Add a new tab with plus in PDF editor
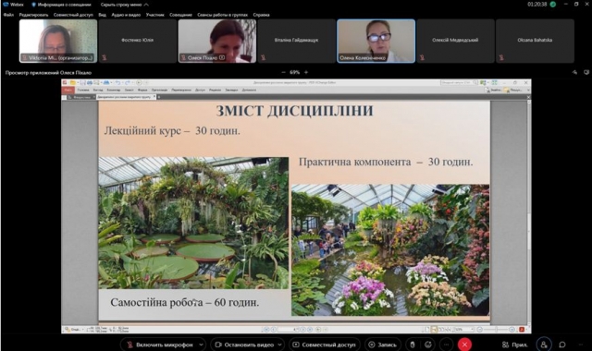This screenshot has height=351, width=592. (159, 97)
